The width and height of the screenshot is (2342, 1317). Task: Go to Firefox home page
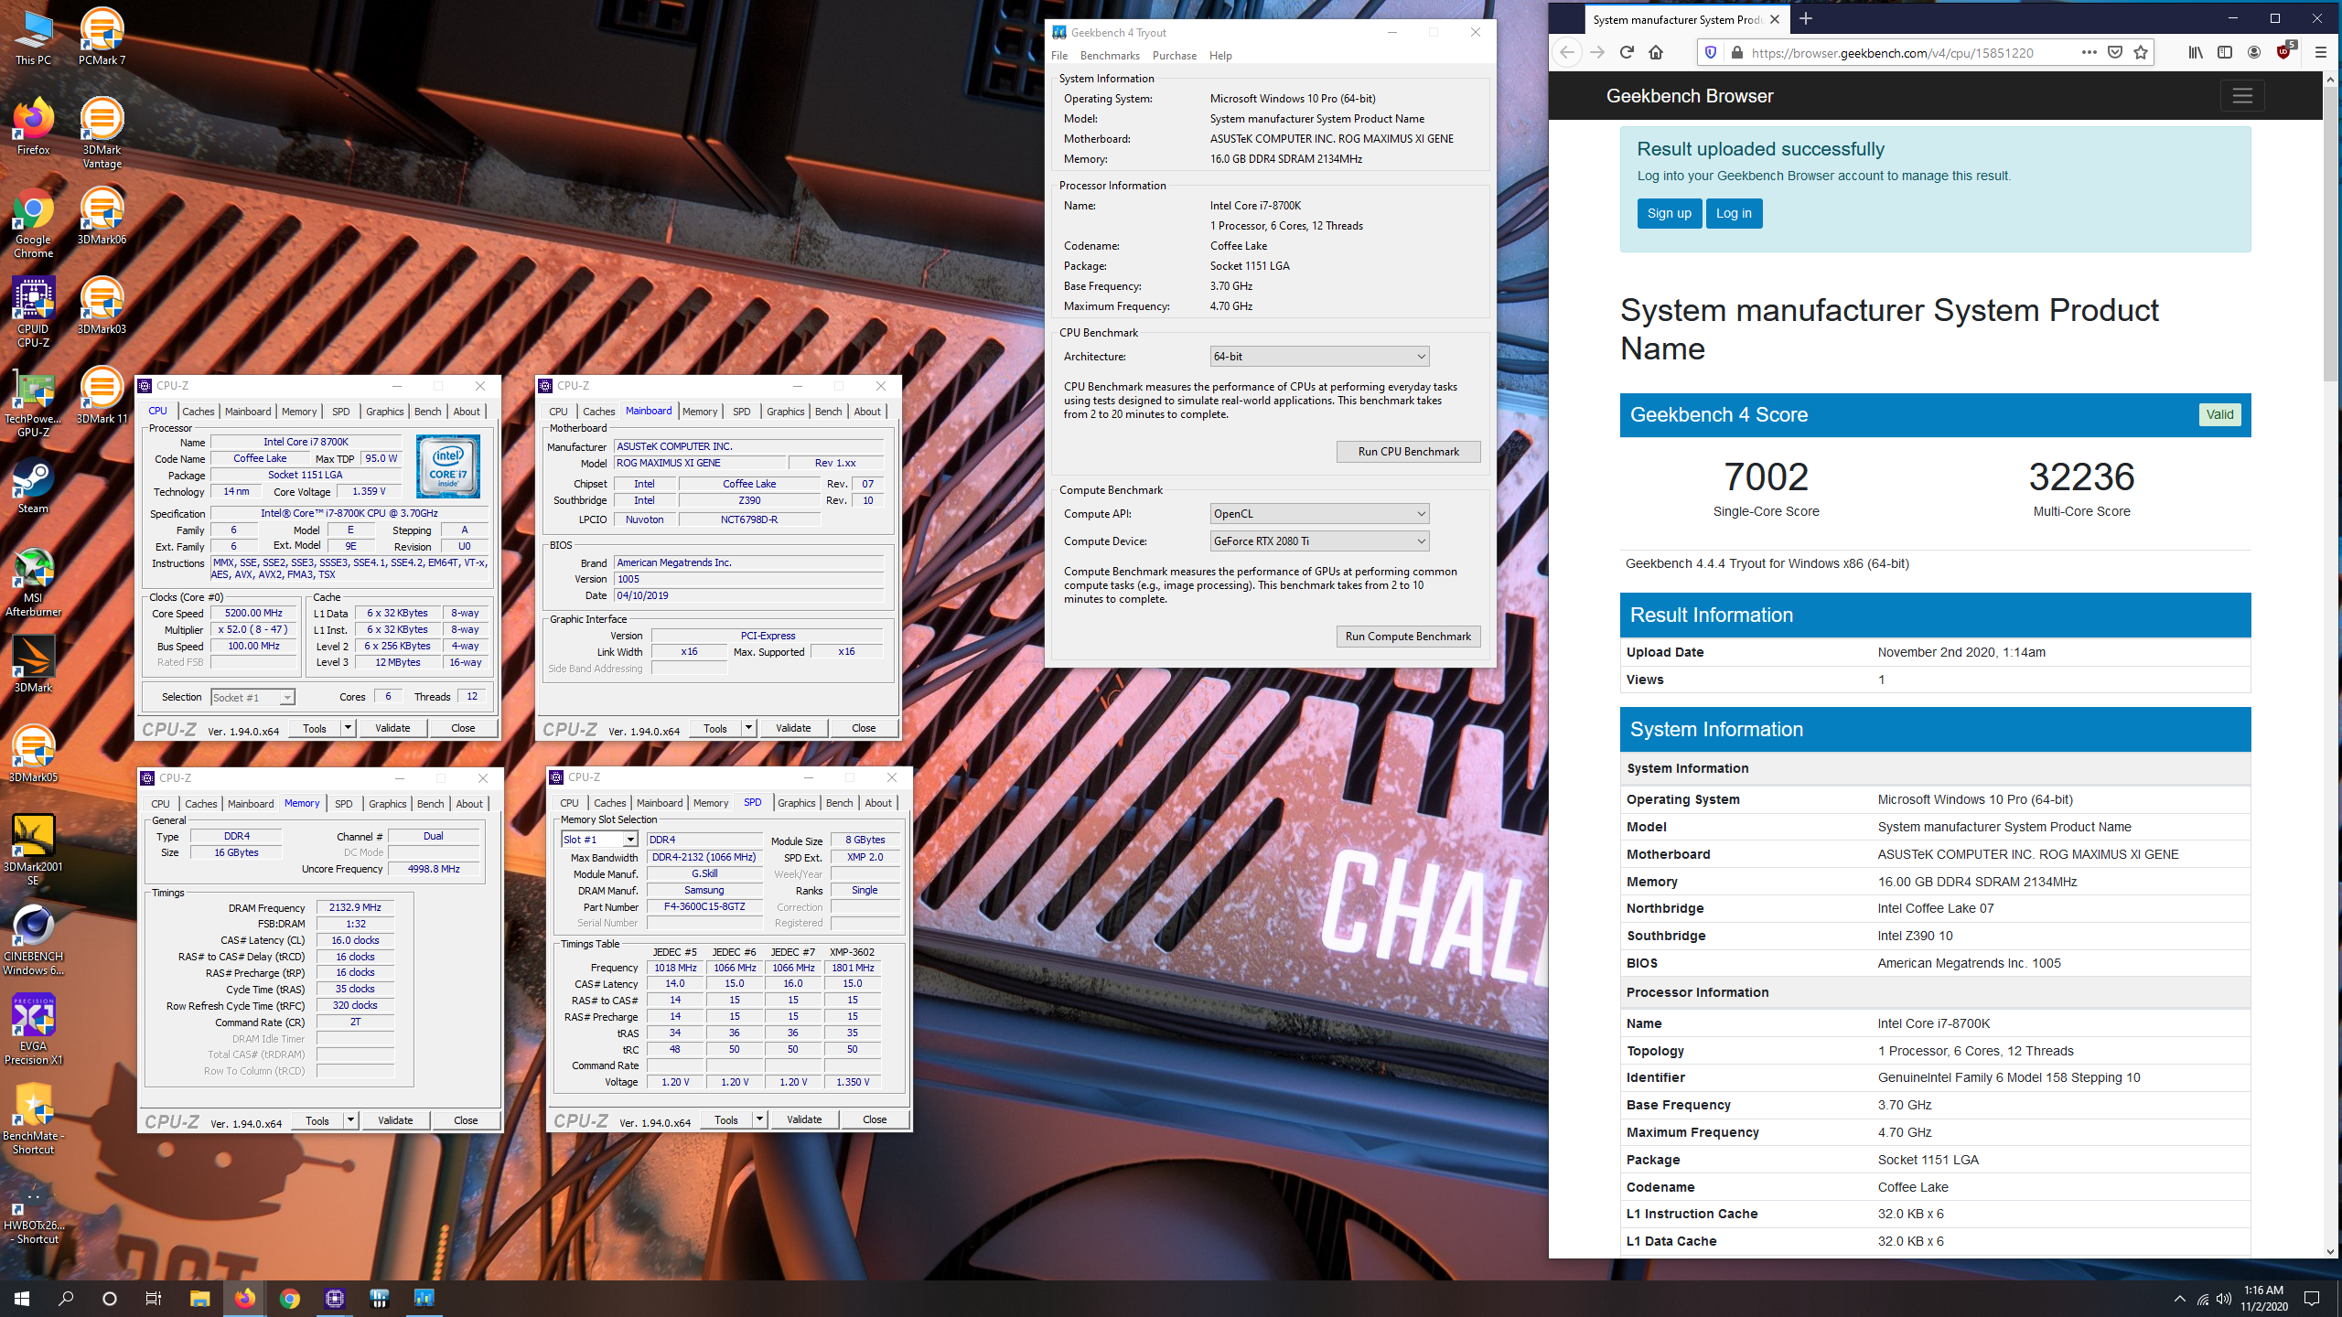tap(1656, 53)
